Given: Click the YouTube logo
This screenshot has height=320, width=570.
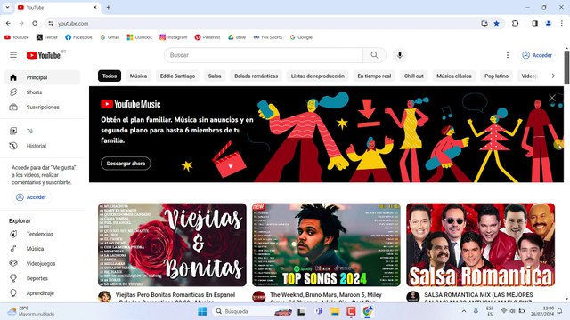Looking at the screenshot, I should point(44,55).
